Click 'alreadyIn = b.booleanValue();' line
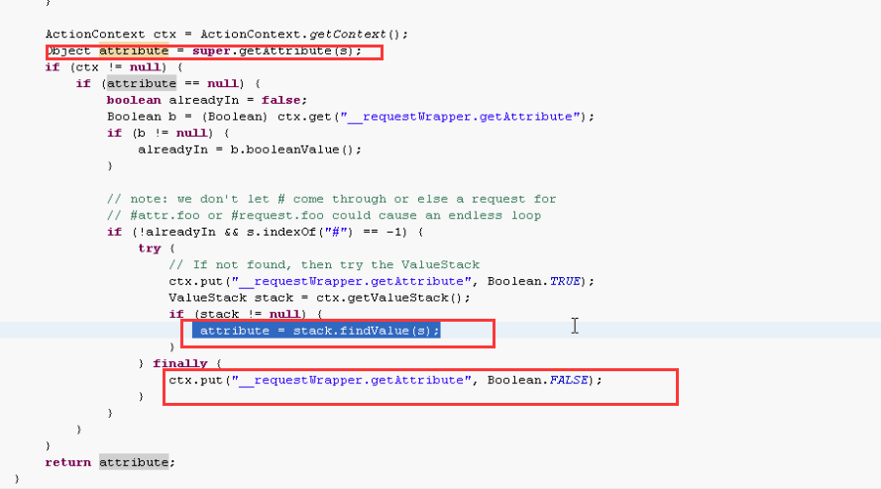 [250, 149]
